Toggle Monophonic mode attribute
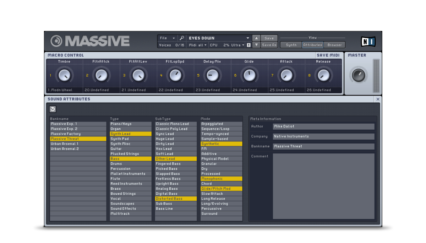The height and width of the screenshot is (243, 426). click(x=222, y=179)
